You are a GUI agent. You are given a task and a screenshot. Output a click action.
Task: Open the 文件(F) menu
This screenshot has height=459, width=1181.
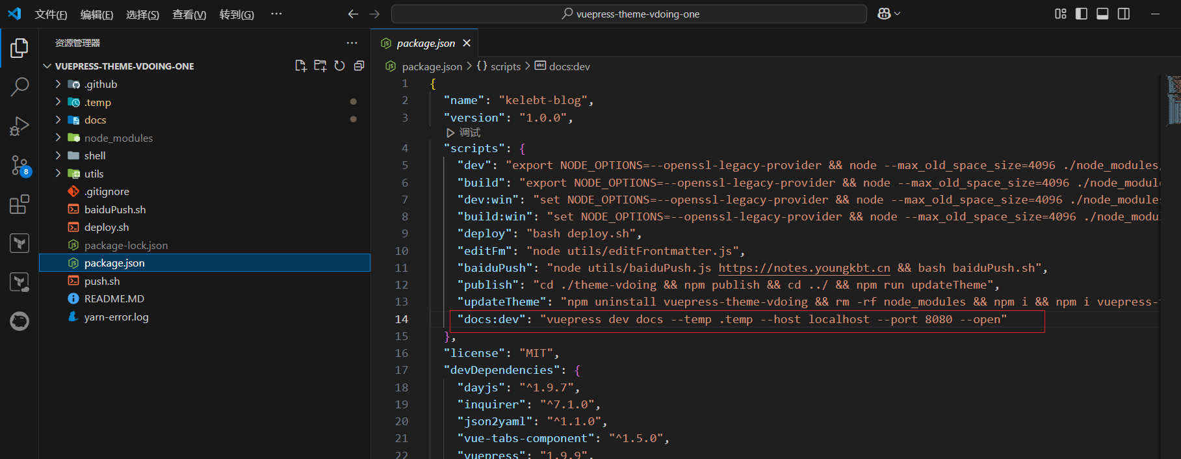[x=51, y=14]
